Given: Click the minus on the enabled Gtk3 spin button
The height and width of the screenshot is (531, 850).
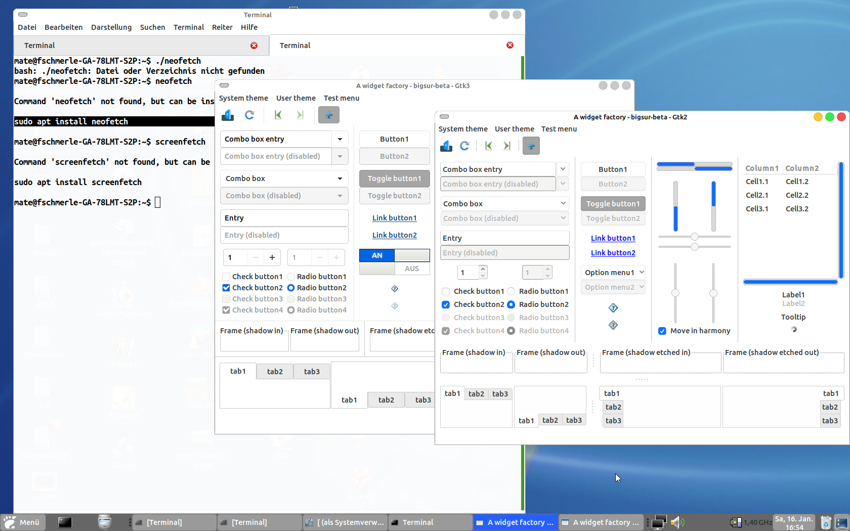Looking at the screenshot, I should (256, 257).
